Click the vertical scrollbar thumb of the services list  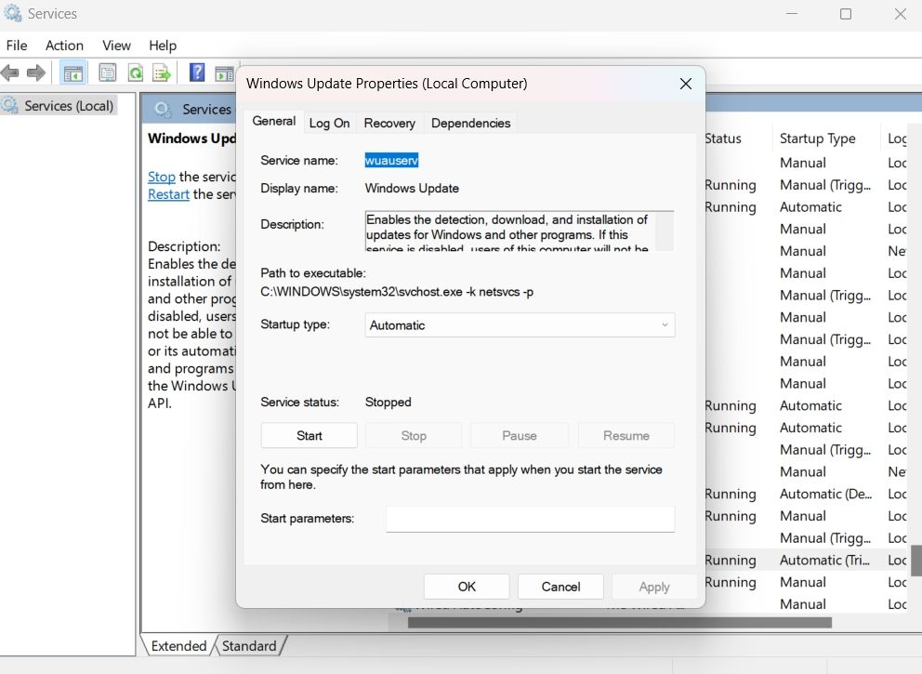click(916, 561)
